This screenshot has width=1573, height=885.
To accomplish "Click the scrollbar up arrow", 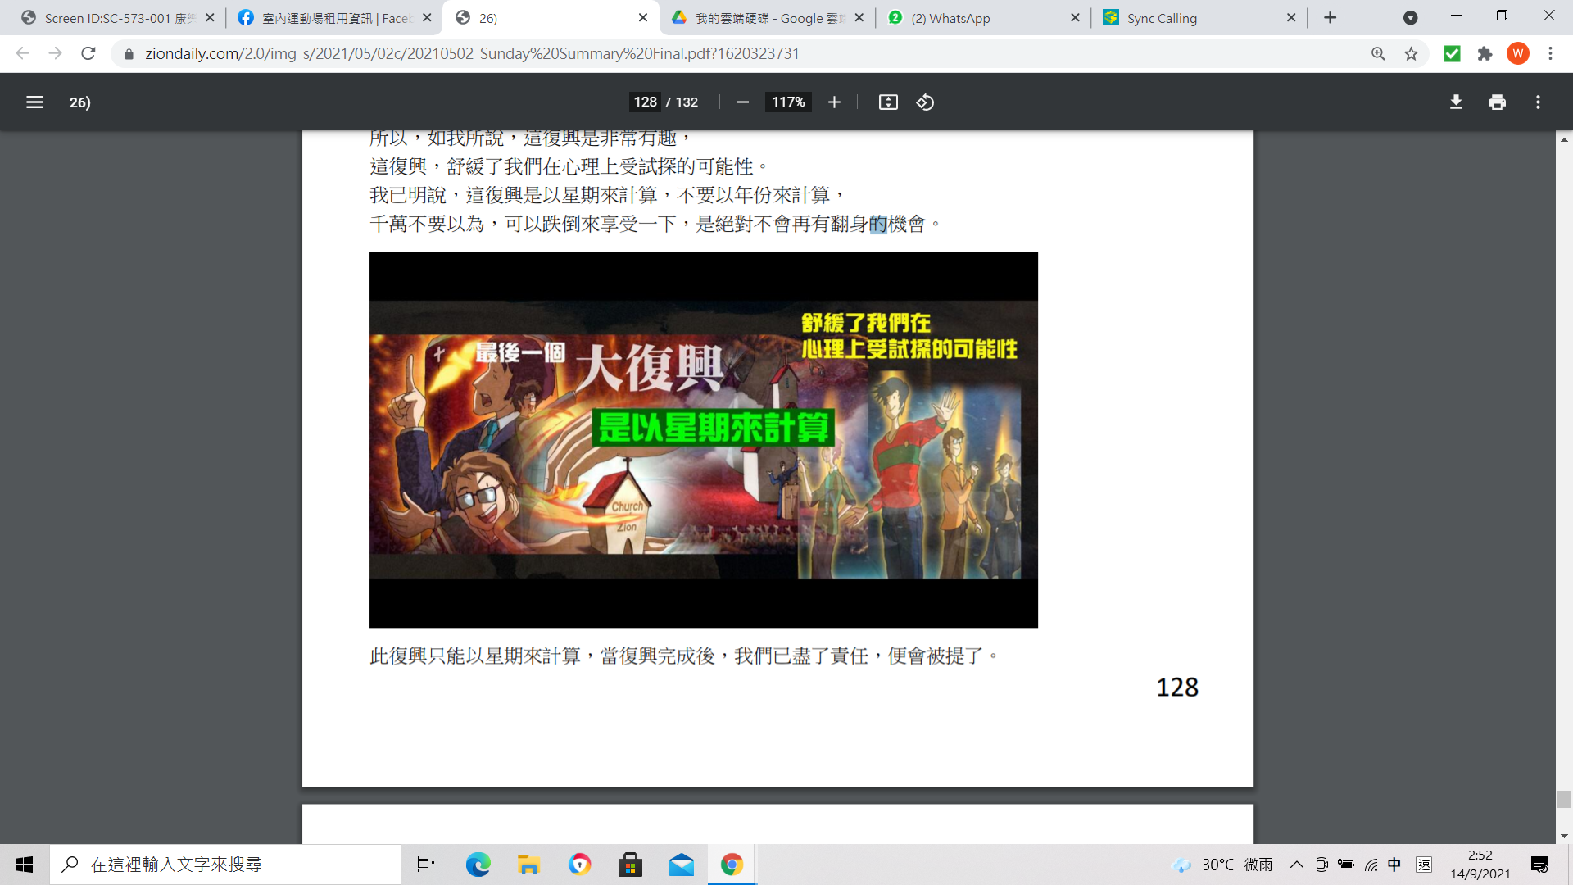I will [1564, 140].
